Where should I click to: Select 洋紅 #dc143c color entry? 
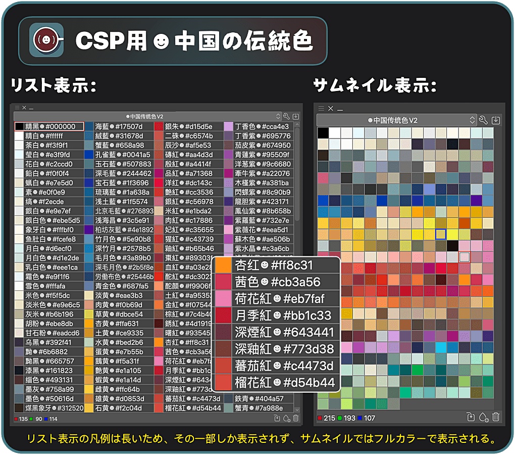(x=188, y=183)
